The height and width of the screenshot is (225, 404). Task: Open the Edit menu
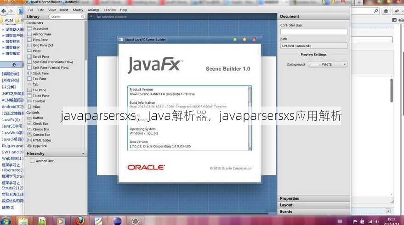click(x=41, y=10)
